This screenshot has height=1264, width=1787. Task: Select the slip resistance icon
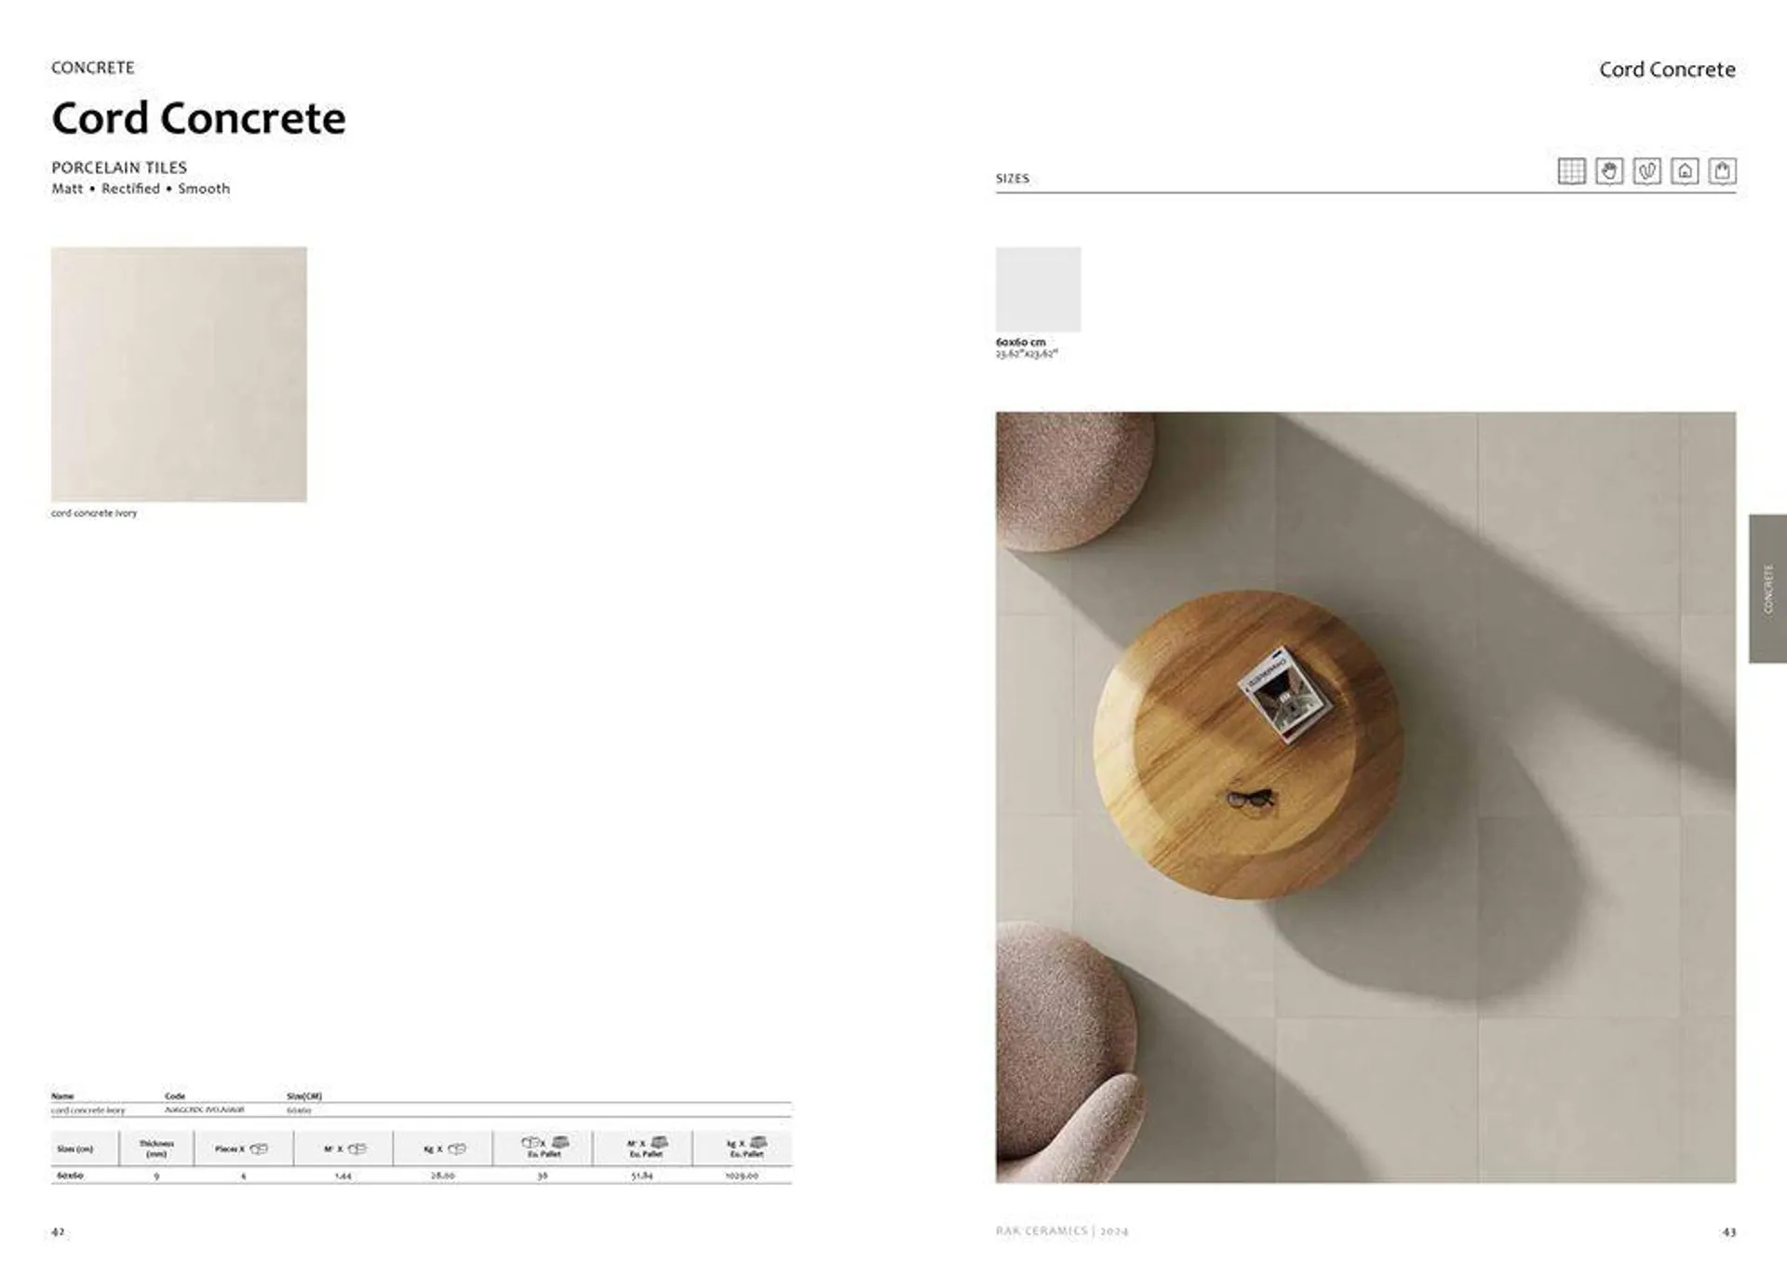tap(1647, 169)
